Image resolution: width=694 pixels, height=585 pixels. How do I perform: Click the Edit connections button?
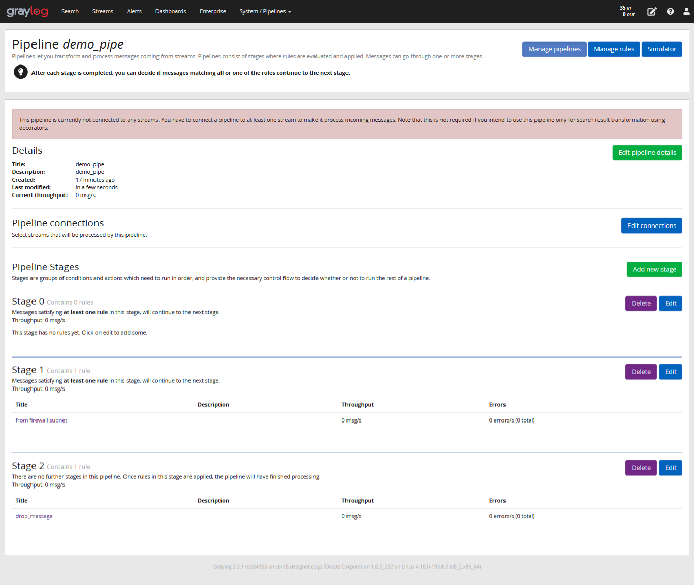click(x=651, y=225)
